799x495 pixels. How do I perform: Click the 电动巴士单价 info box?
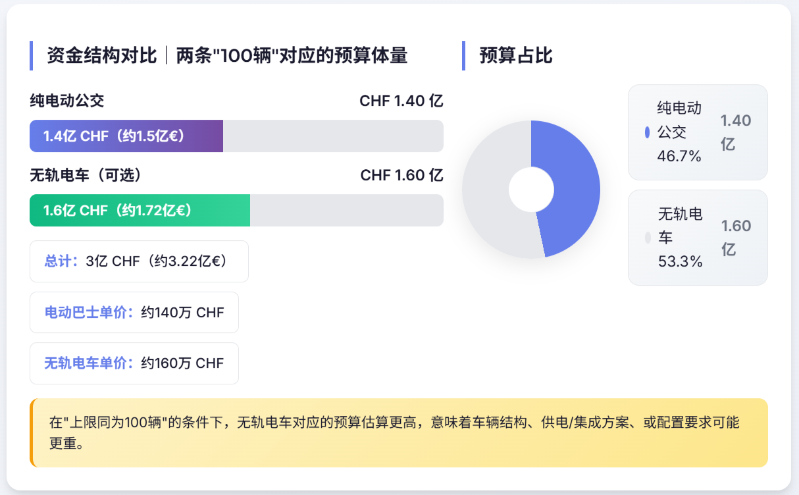coord(134,313)
